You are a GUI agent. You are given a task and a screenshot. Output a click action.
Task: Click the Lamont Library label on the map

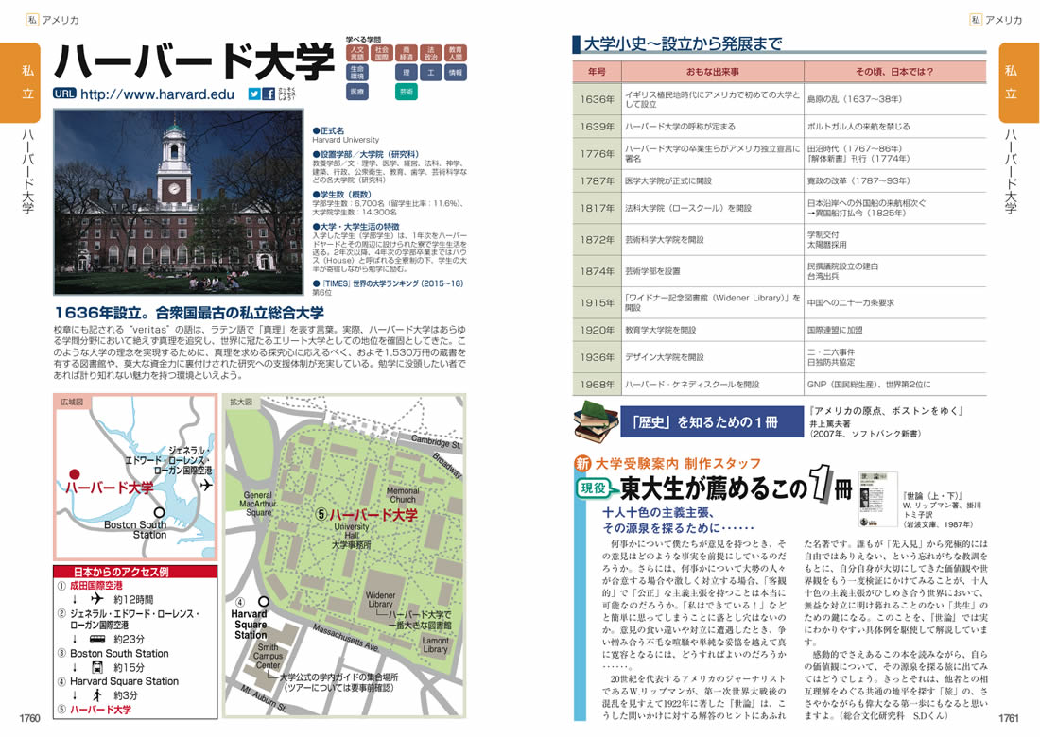pos(435,644)
